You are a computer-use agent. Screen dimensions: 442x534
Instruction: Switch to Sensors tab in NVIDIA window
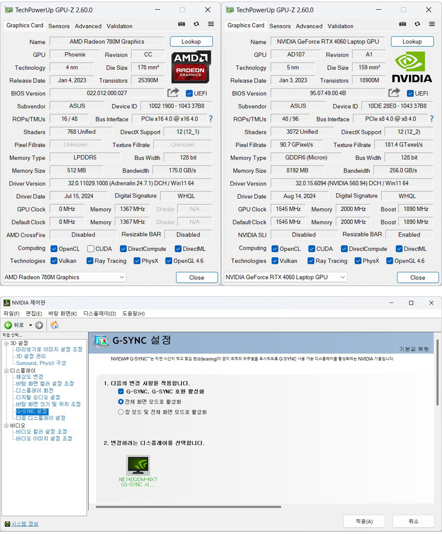280,26
